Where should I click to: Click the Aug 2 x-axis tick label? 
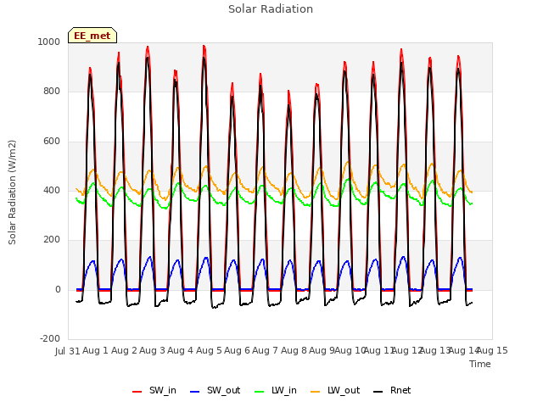pyautogui.click(x=125, y=350)
